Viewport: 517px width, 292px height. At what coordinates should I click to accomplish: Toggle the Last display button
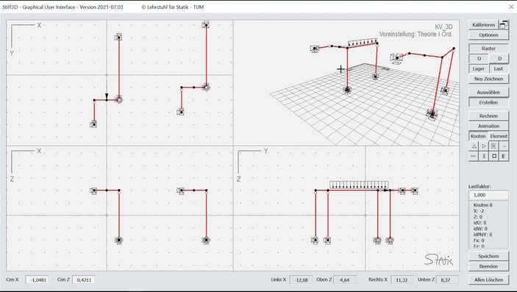click(499, 68)
